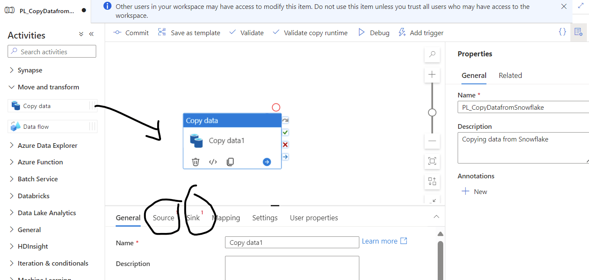Click the activity Description text box
This screenshot has height=280, width=589.
[x=292, y=268]
